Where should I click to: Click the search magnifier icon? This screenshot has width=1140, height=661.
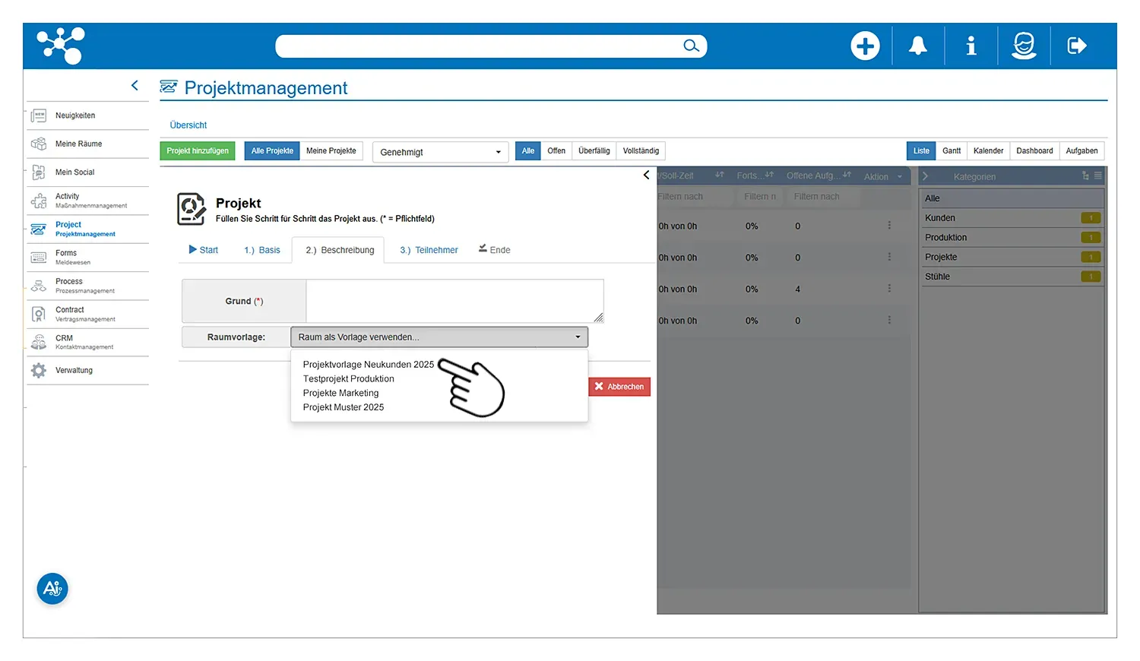coord(690,46)
